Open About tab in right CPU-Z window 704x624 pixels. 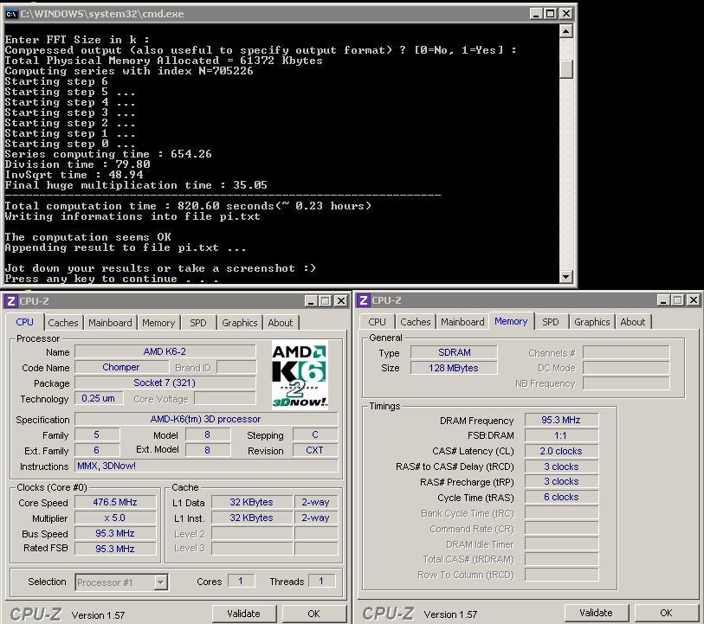tap(633, 322)
